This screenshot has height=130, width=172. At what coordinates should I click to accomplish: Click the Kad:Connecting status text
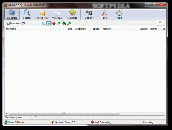103,122
